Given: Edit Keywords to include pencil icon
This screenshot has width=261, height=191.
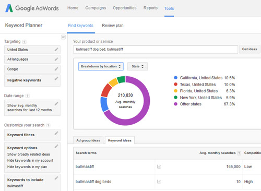Looking at the screenshot, I should pyautogui.click(x=56, y=178).
